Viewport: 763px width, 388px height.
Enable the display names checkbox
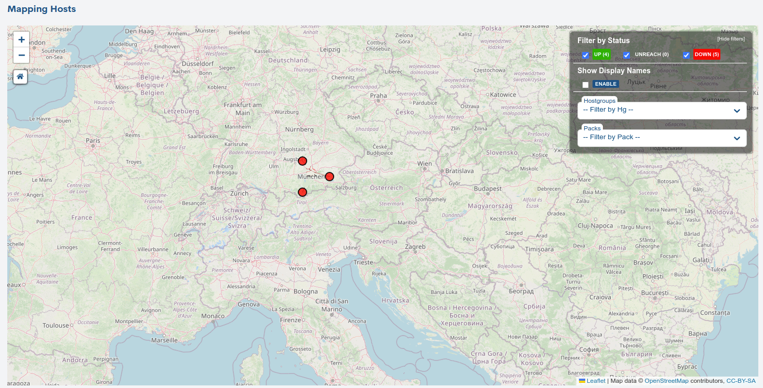(586, 85)
